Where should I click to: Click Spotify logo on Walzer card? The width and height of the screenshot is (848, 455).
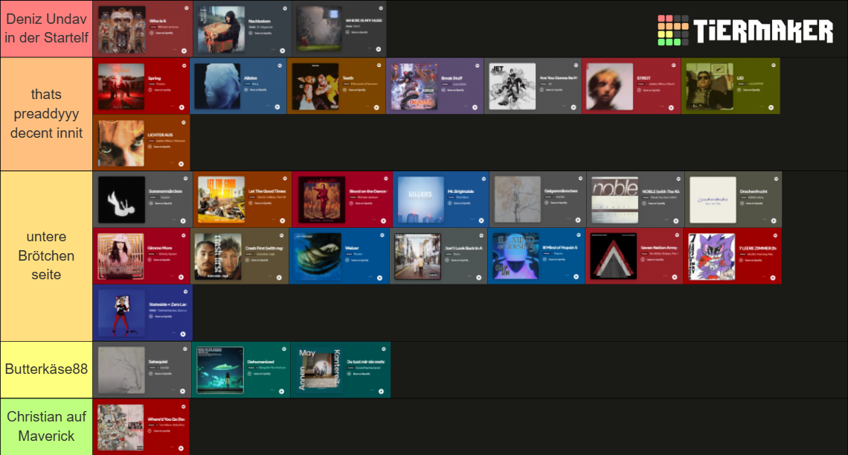(x=382, y=235)
